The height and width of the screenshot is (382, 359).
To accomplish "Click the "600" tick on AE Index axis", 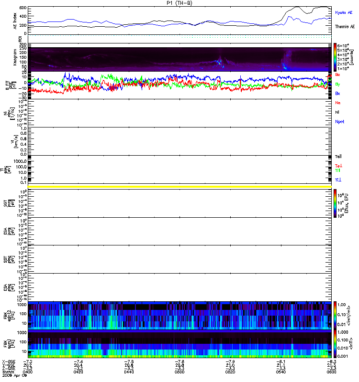I will click(23, 8).
